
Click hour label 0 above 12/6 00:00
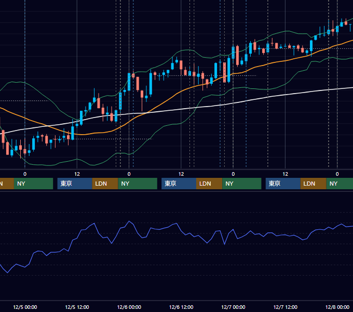(129, 174)
